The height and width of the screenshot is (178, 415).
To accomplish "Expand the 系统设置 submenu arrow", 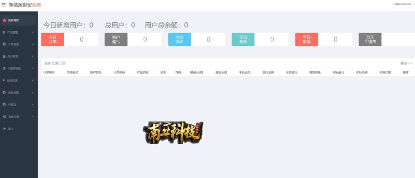I will tap(33, 116).
